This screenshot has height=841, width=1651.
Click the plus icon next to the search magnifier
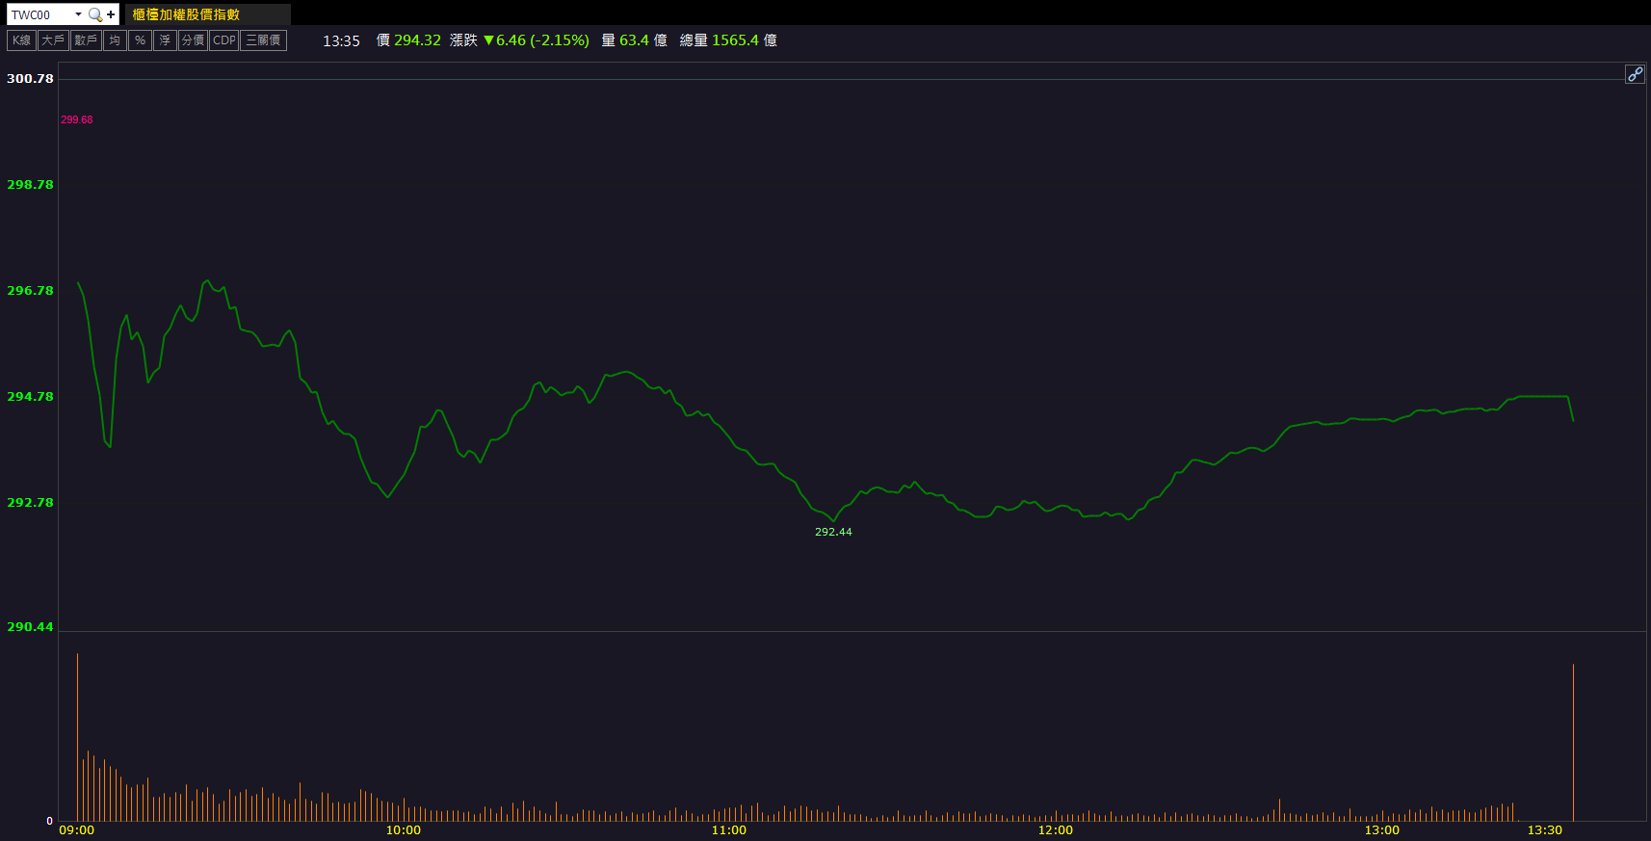pyautogui.click(x=111, y=14)
